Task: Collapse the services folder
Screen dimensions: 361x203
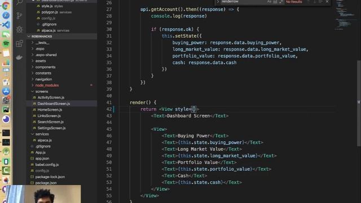Action: click(x=62, y=134)
